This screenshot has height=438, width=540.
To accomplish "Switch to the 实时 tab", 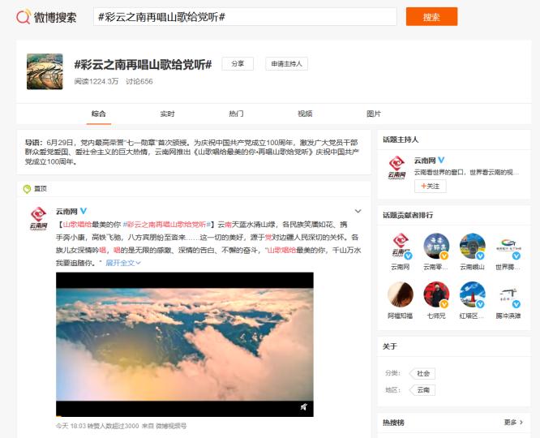I will coord(167,114).
